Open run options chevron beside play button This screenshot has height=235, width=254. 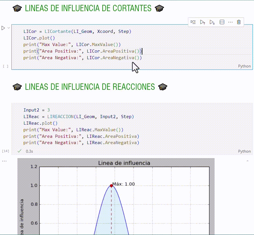9,28
